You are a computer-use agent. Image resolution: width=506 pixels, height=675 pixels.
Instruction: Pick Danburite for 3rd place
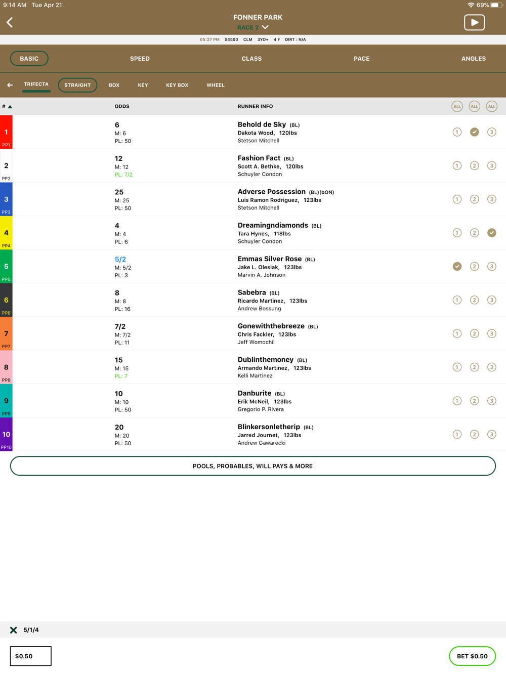click(x=491, y=401)
